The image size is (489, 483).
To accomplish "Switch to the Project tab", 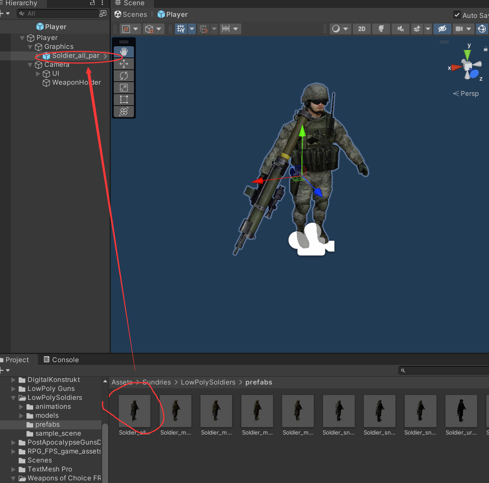I will pos(17,360).
